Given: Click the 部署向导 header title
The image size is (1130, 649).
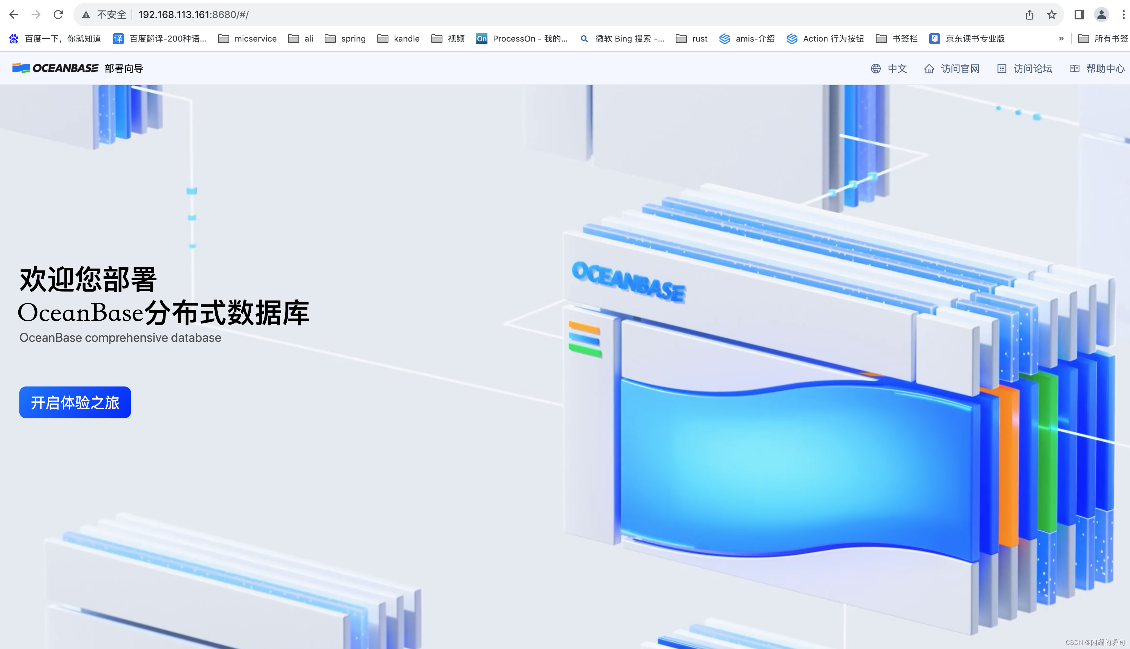Looking at the screenshot, I should click(124, 69).
